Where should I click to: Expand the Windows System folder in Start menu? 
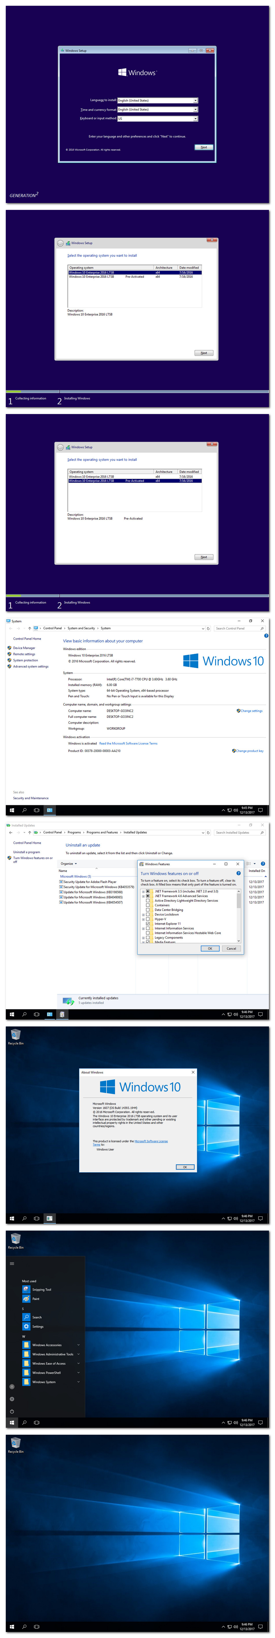(x=51, y=1382)
